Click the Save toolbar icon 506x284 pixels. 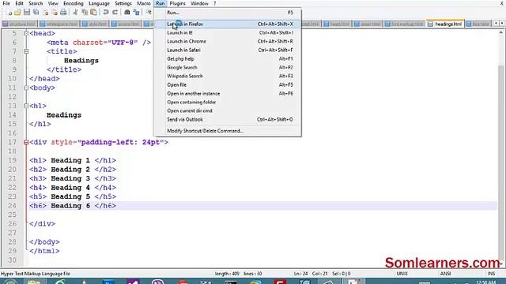27,13
